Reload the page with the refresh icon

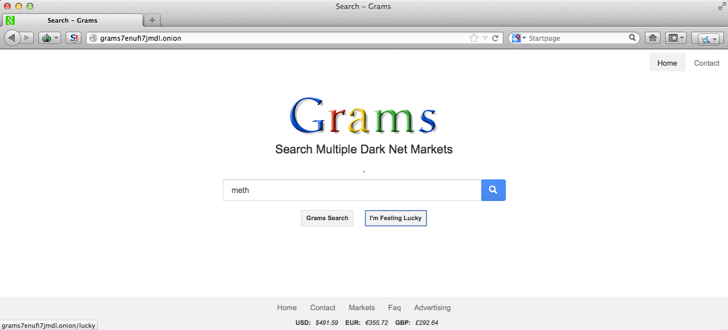pos(495,38)
